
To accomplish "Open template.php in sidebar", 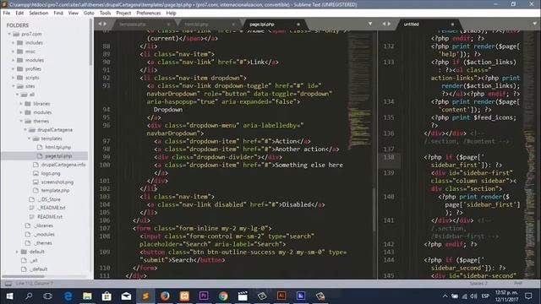I will click(x=55, y=190).
